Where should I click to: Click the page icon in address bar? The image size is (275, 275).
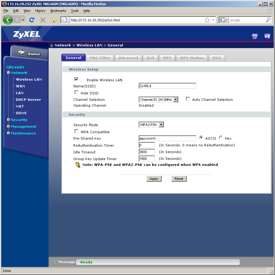tap(65, 20)
